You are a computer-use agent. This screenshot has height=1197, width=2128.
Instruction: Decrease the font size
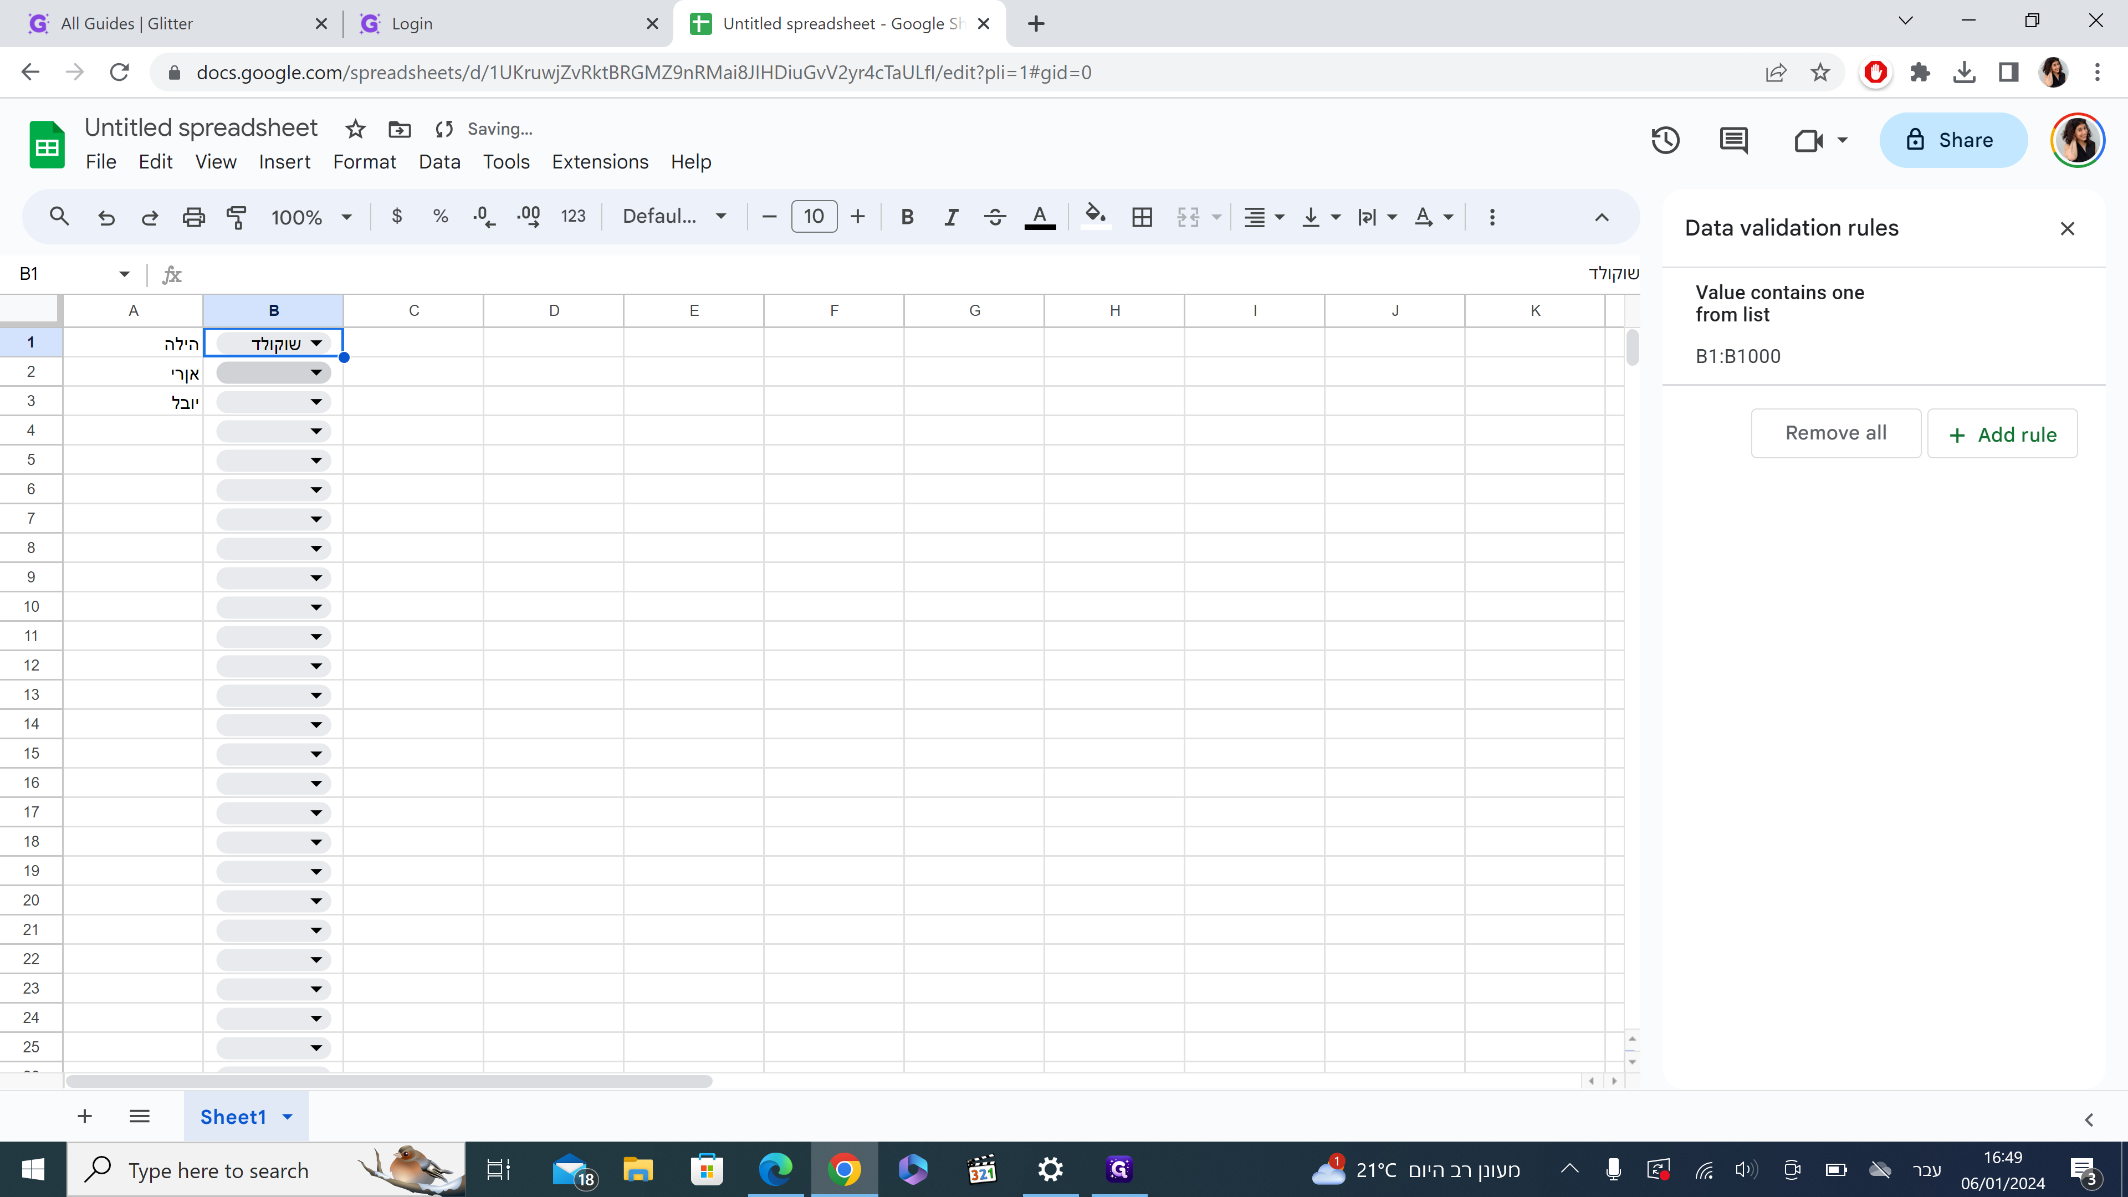pyautogui.click(x=769, y=217)
